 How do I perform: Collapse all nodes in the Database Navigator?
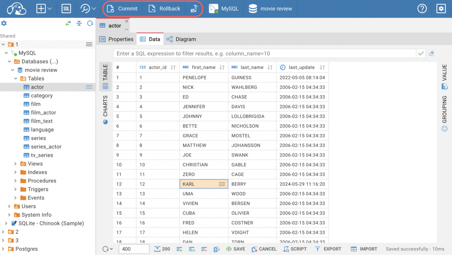click(79, 23)
